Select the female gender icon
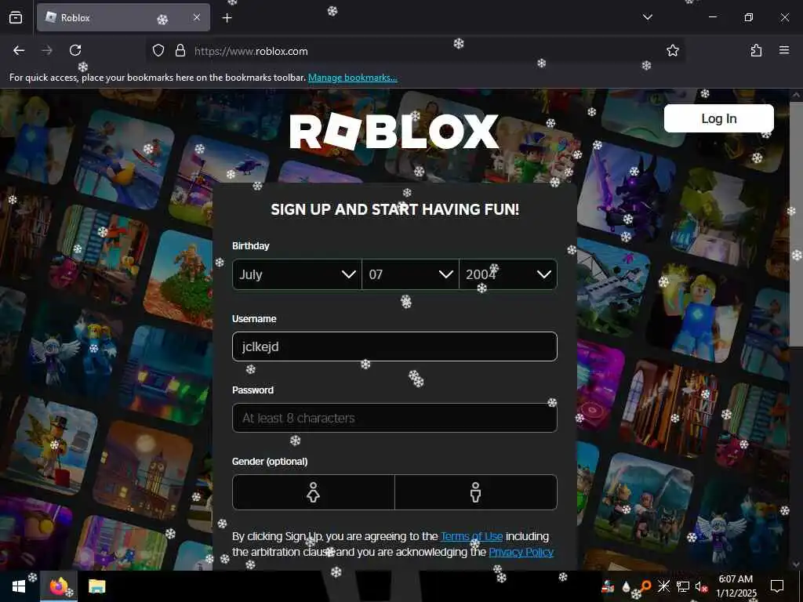This screenshot has width=803, height=602. point(314,492)
